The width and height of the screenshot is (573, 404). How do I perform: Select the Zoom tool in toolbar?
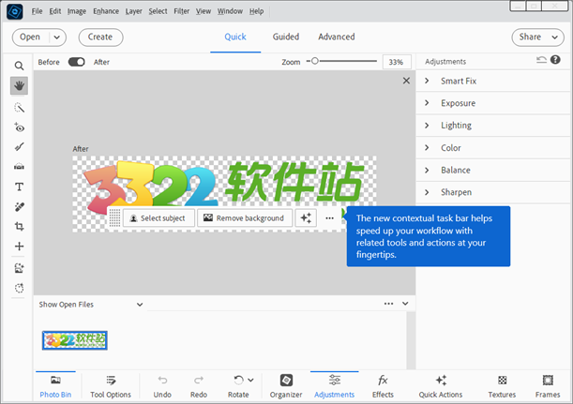click(x=19, y=66)
